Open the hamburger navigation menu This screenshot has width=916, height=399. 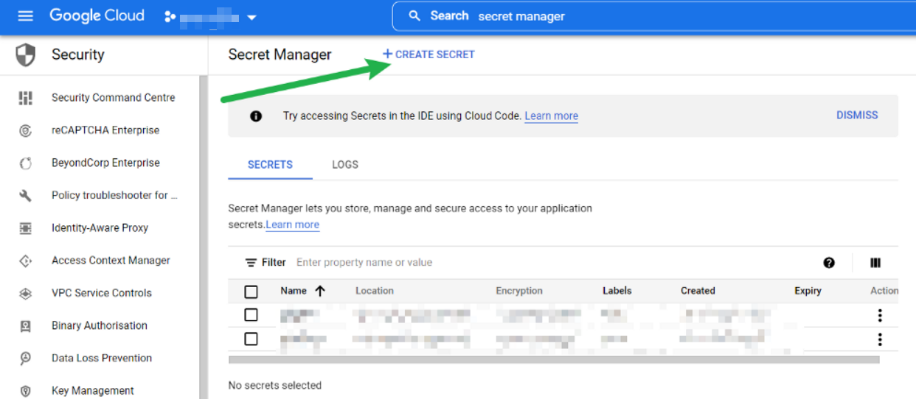click(26, 15)
